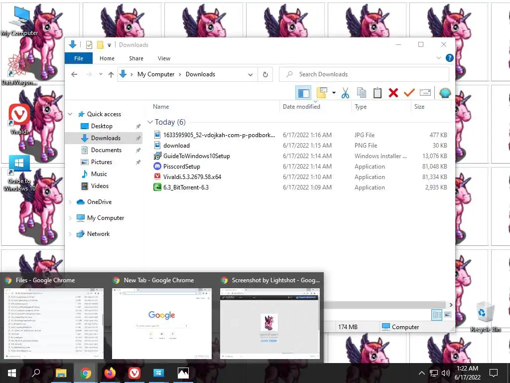Viewport: 510px width, 383px height.
Task: Select Desktop in Quick access
Action: (x=102, y=126)
